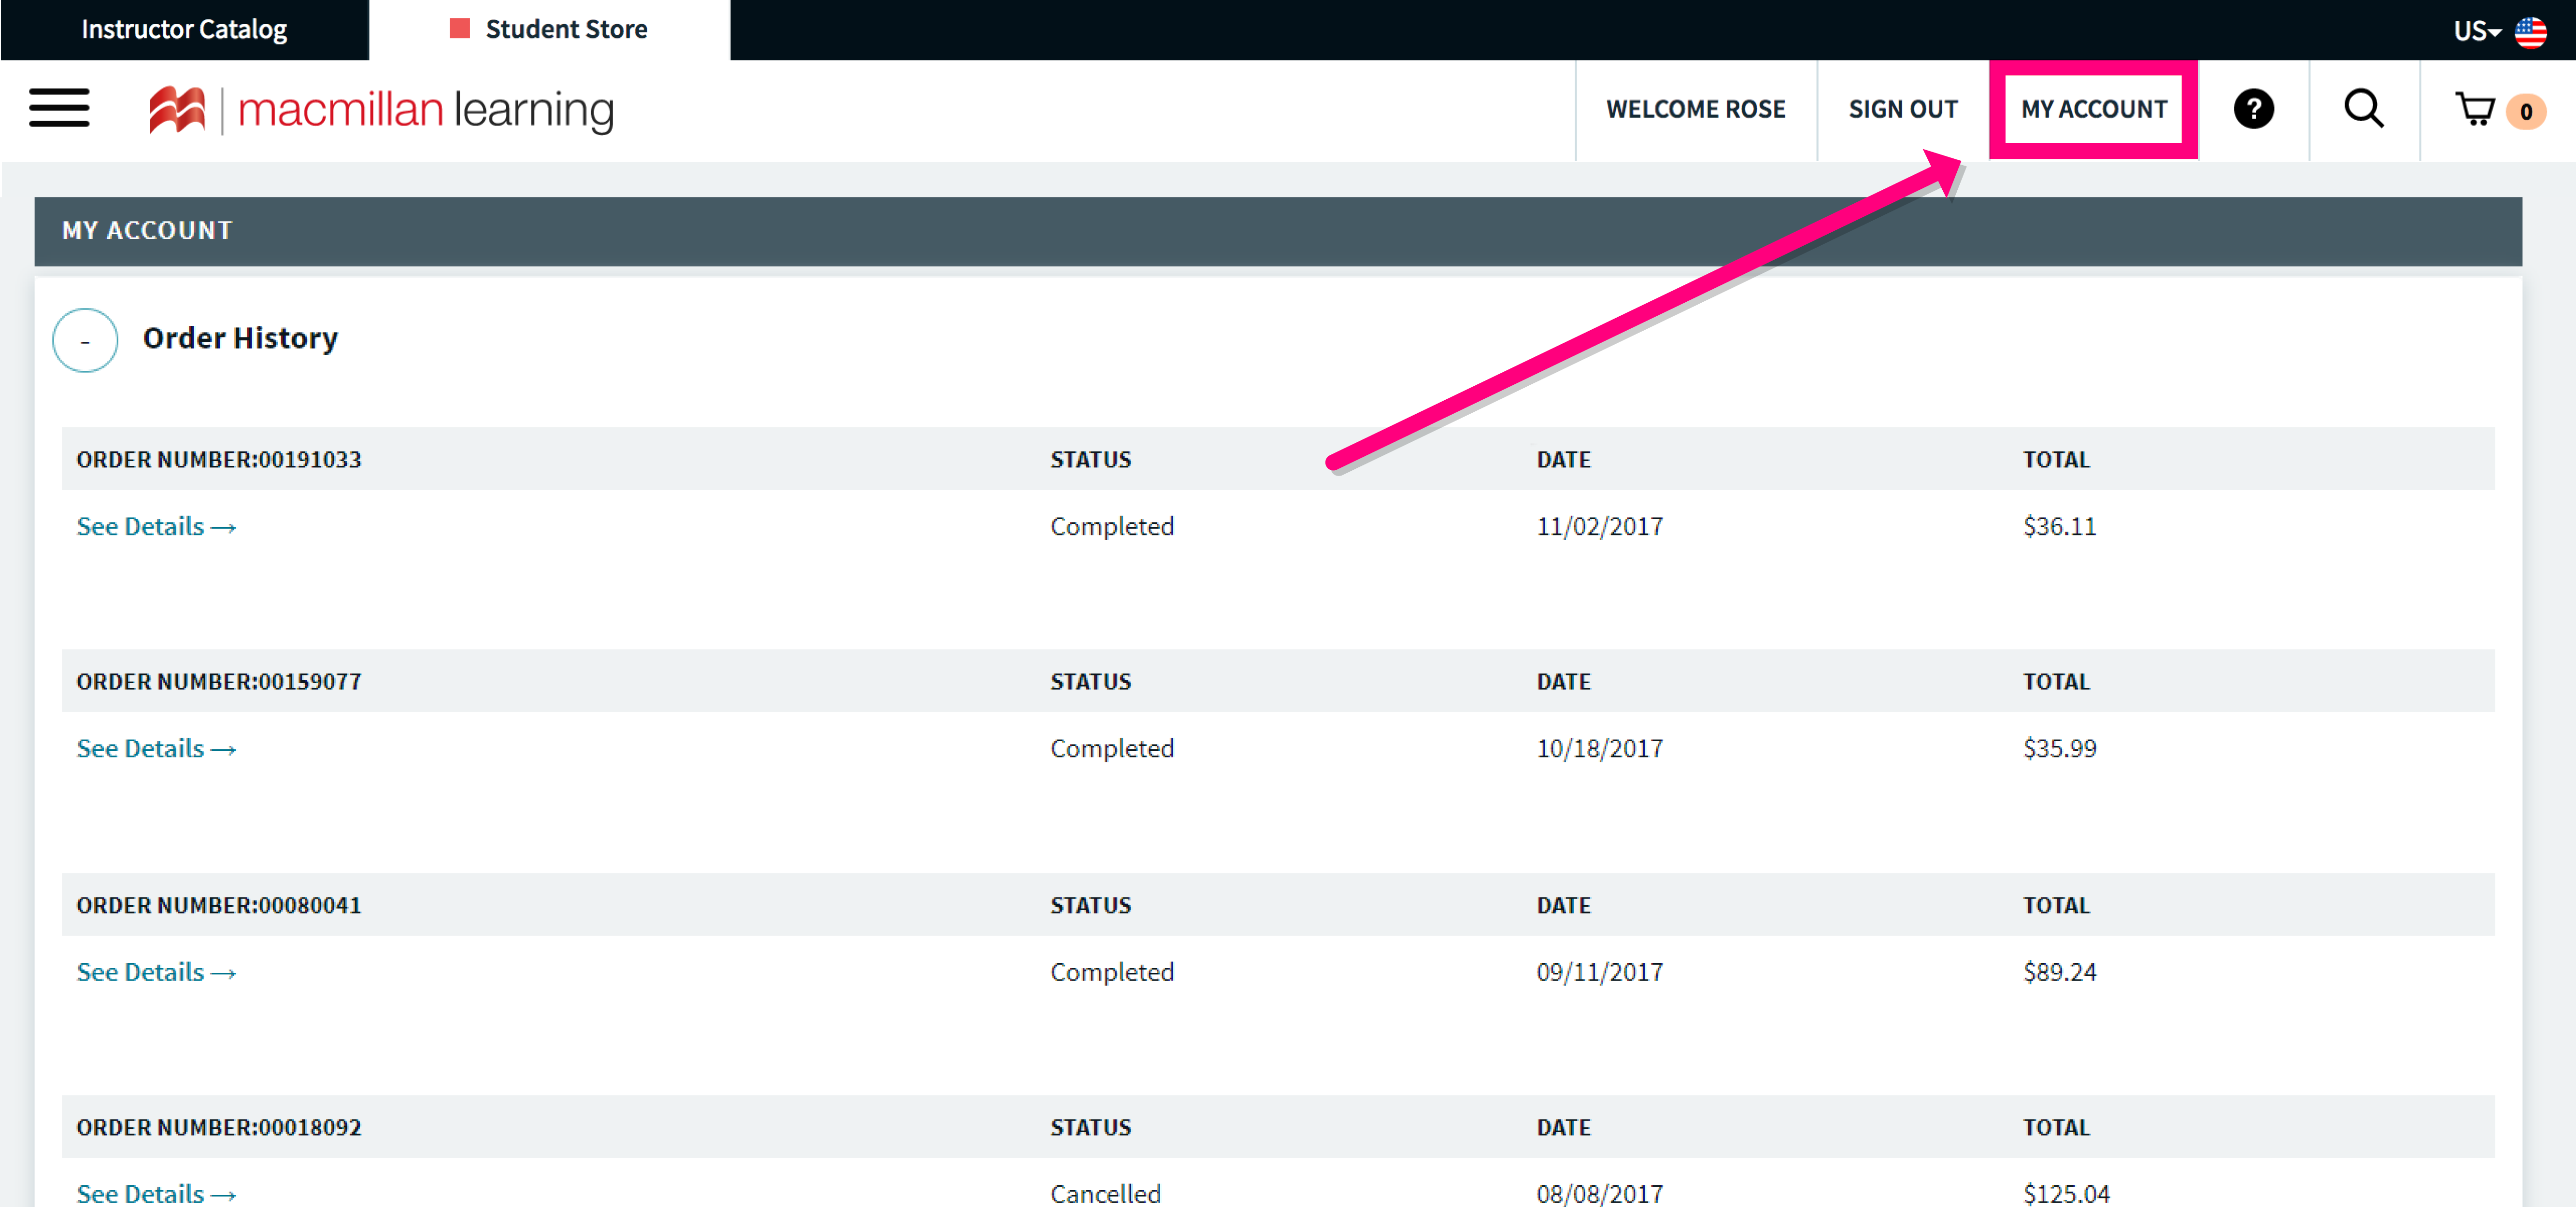The width and height of the screenshot is (2576, 1207).
Task: Click the date 11/02/2017
Action: (x=1599, y=526)
